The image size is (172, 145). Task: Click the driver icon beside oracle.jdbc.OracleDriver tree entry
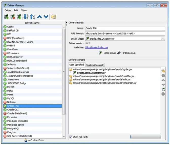click(74, 73)
